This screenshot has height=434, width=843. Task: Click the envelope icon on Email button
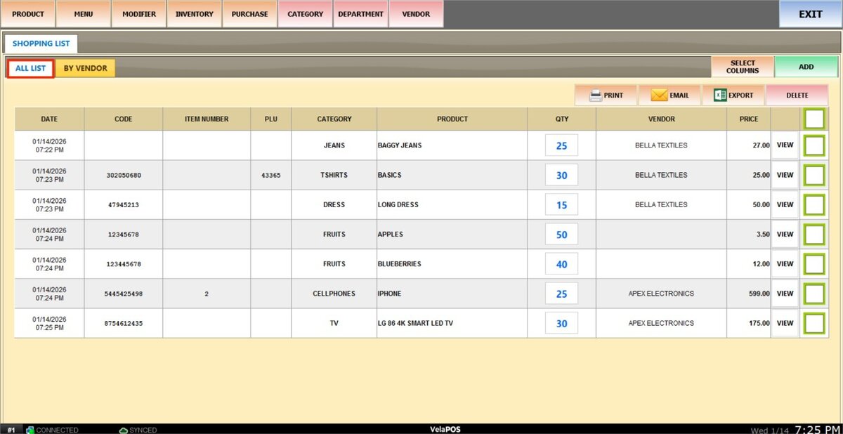pos(659,95)
